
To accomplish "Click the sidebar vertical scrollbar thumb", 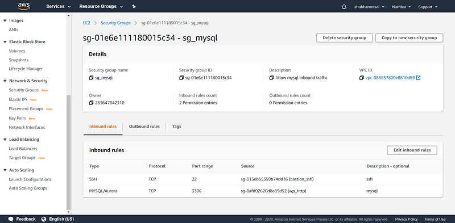I will tap(68, 152).
